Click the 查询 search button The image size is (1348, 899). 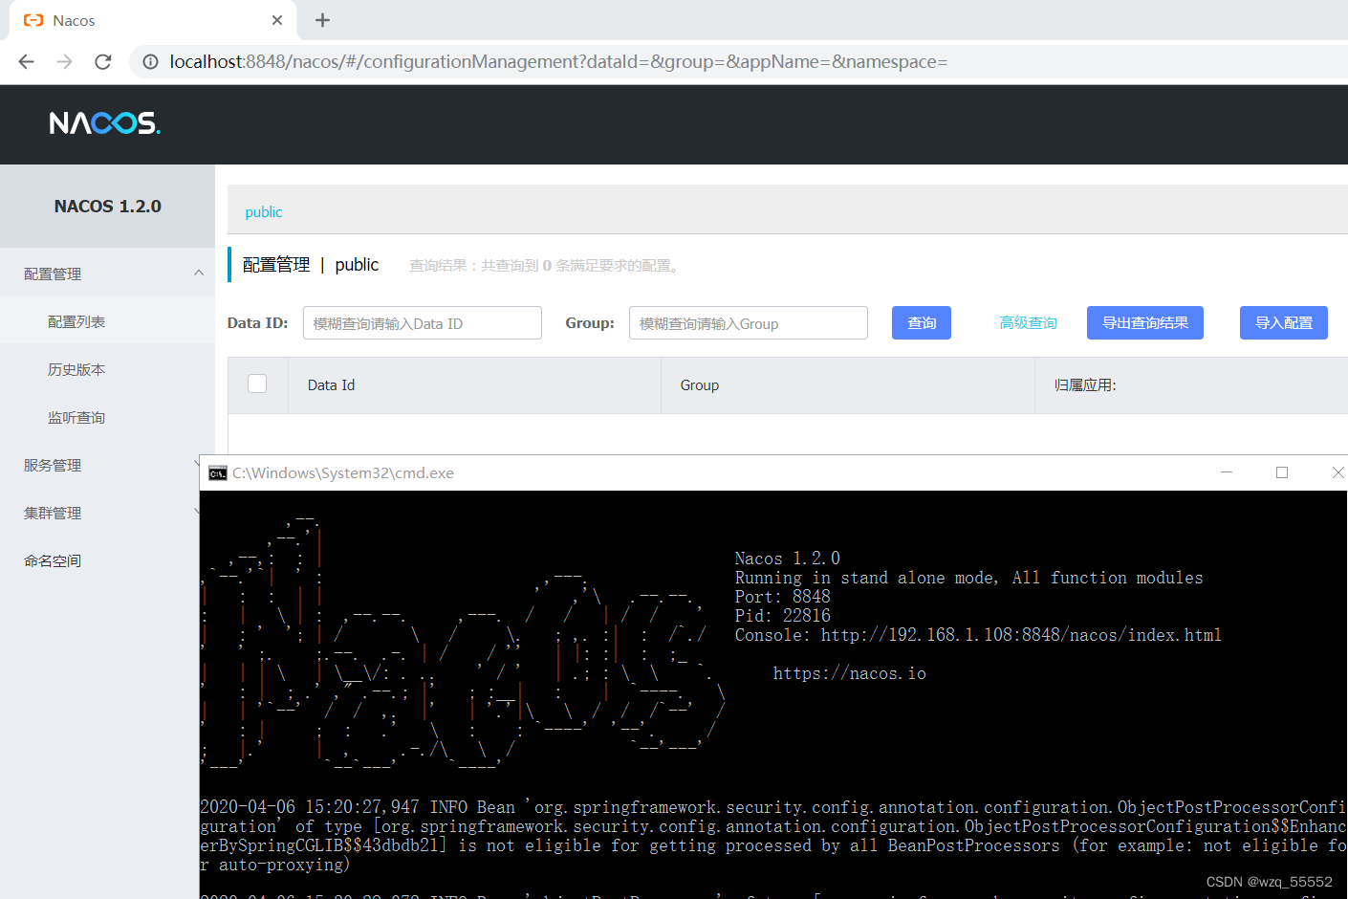922,323
